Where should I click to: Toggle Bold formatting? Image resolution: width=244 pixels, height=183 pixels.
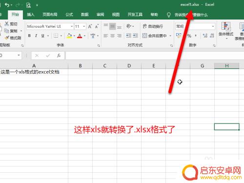click(29, 36)
